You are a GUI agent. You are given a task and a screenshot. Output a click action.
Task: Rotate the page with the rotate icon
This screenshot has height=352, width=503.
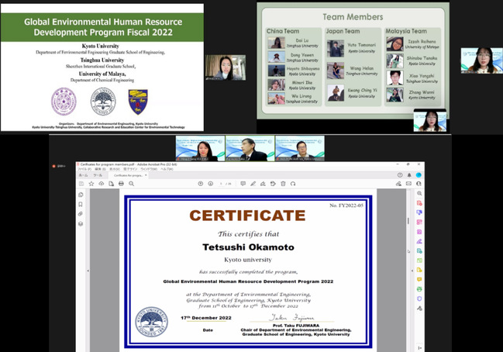pos(293,184)
